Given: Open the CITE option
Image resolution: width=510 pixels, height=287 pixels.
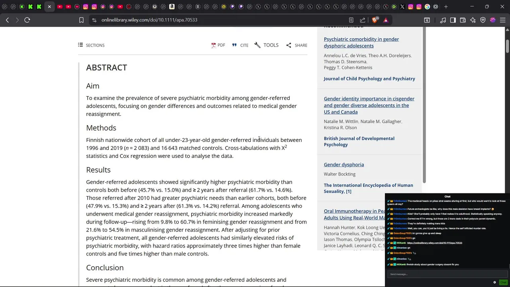Looking at the screenshot, I should tap(240, 45).
